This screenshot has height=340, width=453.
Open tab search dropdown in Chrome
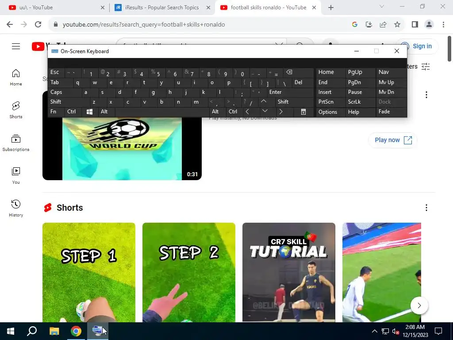[x=382, y=6]
